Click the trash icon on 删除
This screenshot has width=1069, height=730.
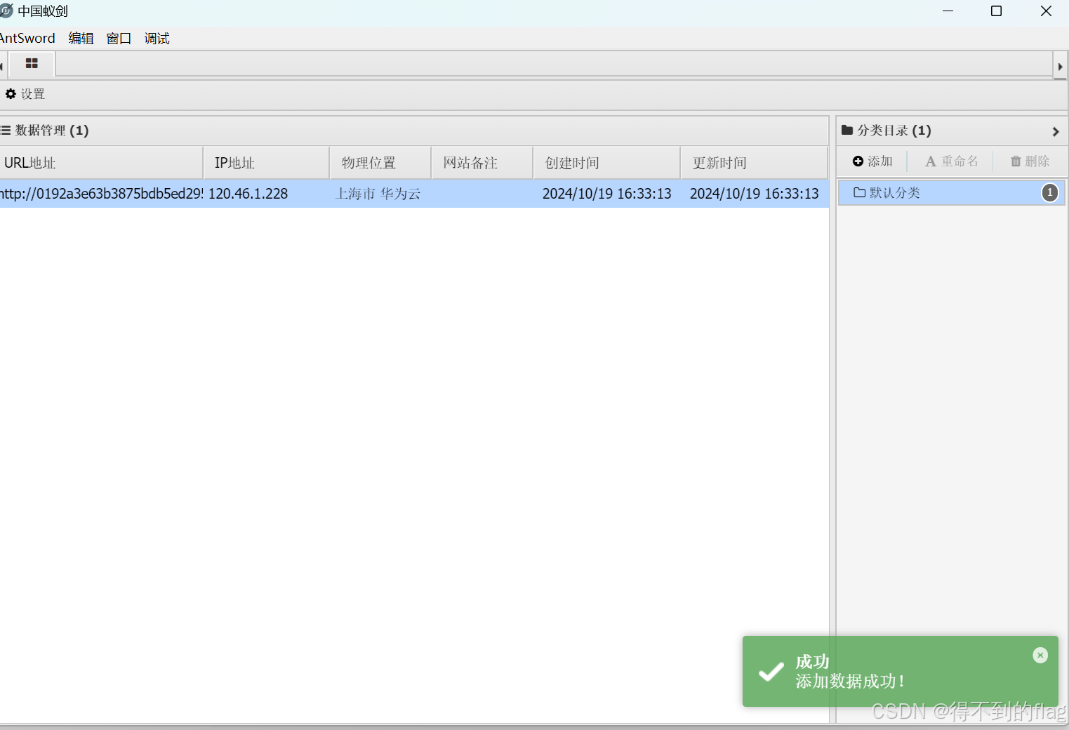click(x=1016, y=161)
